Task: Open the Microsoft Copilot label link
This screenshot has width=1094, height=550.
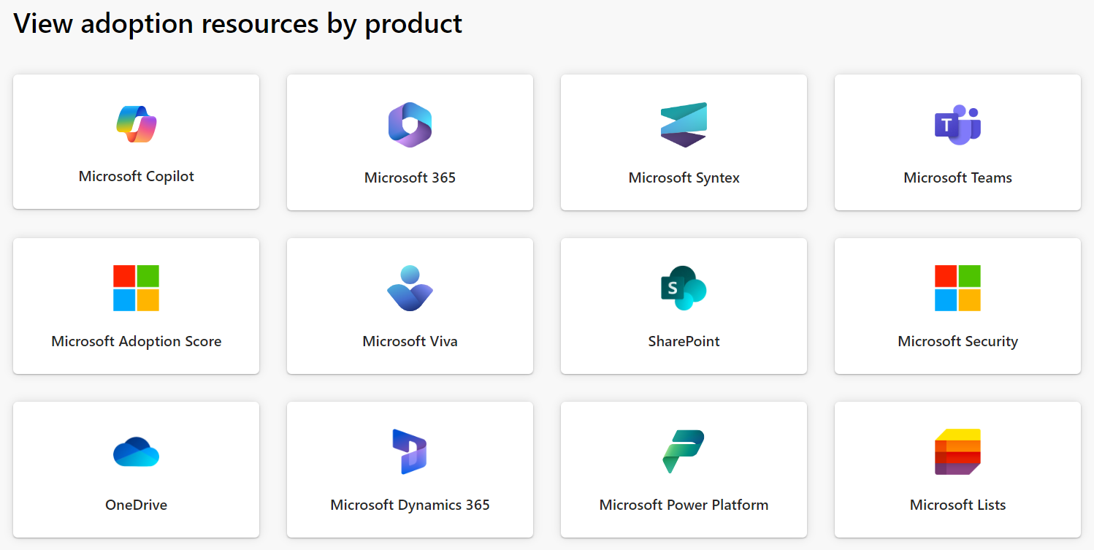Action: pos(137,176)
